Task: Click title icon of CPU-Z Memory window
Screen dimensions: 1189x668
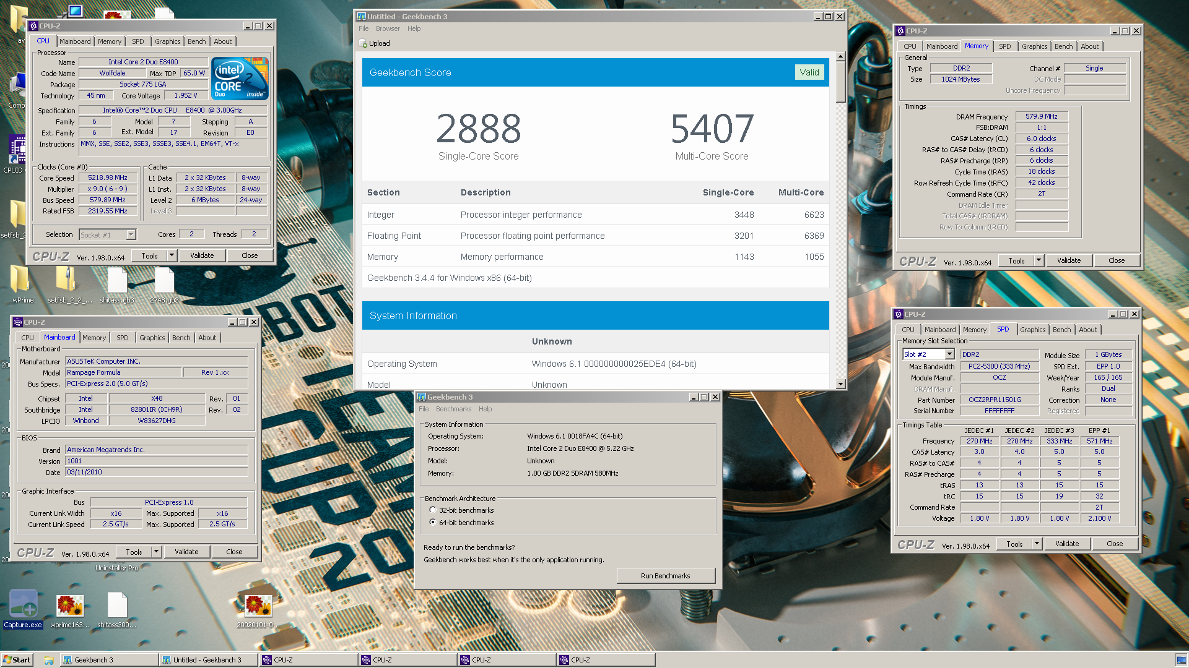Action: click(900, 31)
